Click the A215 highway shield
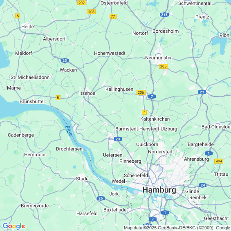231x231 pixels. (x=164, y=15)
